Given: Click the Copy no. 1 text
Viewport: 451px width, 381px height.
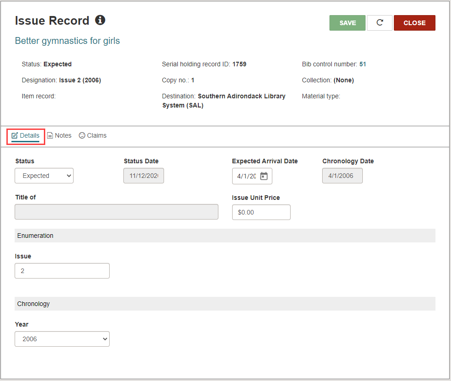Looking at the screenshot, I should click(x=178, y=80).
